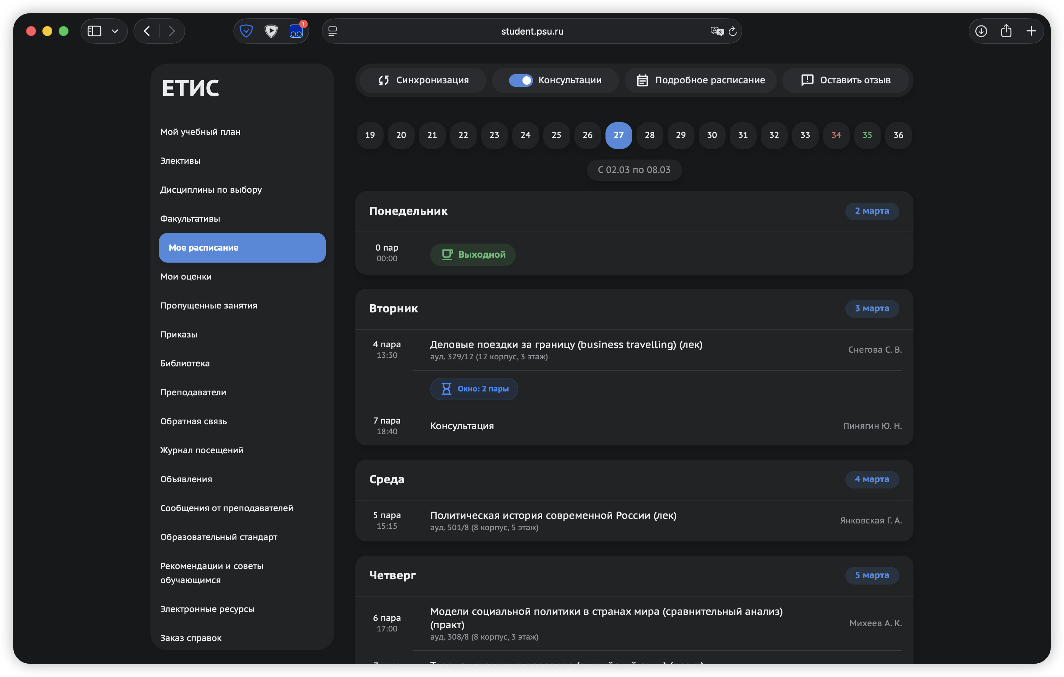Reload the page
This screenshot has height=677, width=1064.
click(733, 31)
